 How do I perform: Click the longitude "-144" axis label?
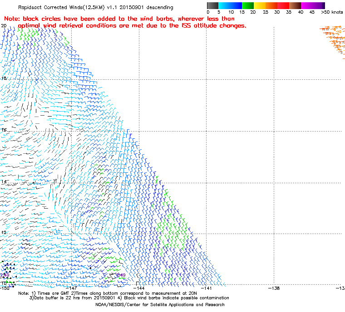139,288
